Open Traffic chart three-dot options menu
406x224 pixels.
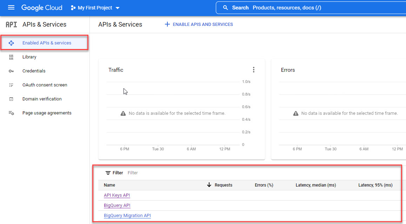click(x=254, y=70)
